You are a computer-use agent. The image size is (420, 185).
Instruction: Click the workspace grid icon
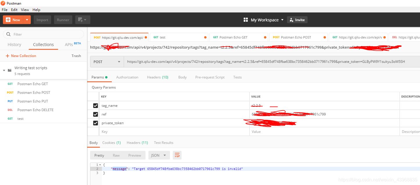coord(246,20)
